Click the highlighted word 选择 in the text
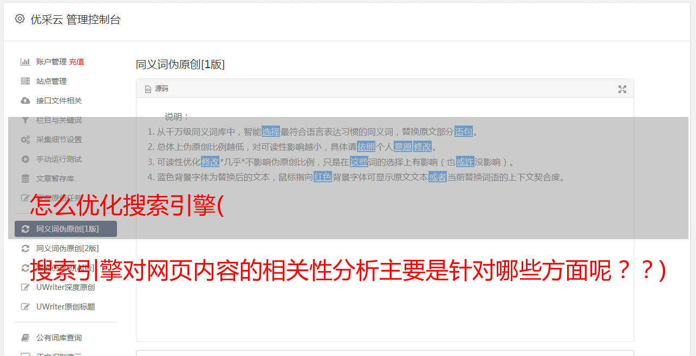Screen dimensions: 696x356 (x=271, y=131)
